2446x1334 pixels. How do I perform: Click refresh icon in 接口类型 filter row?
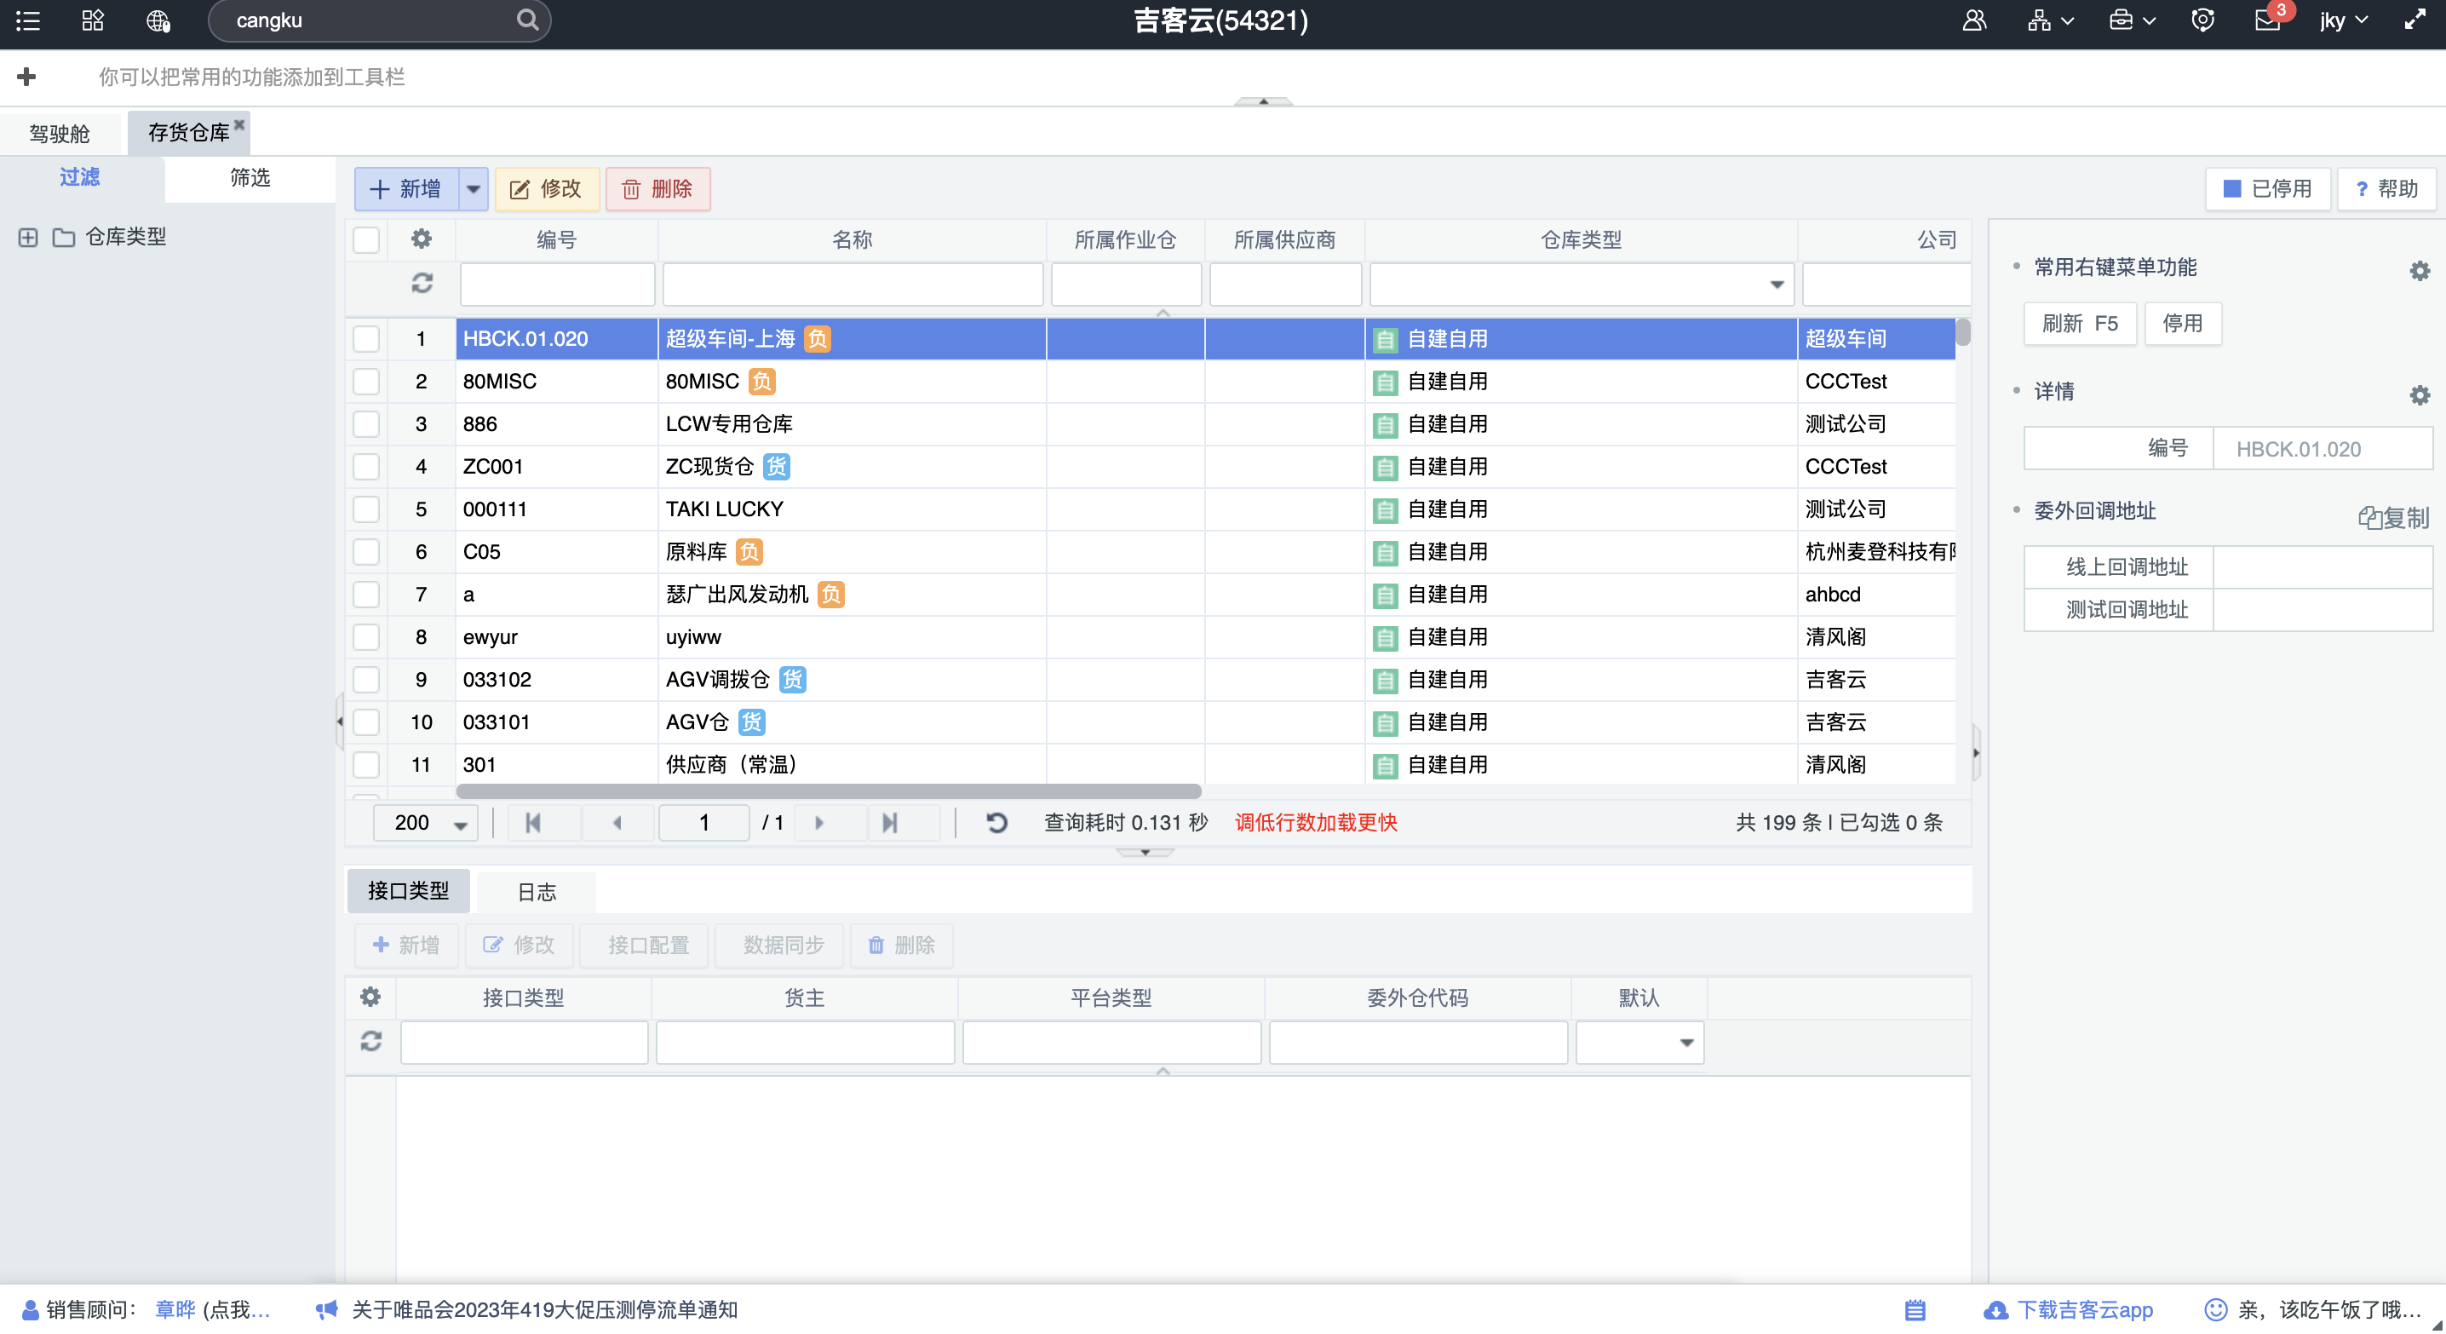click(x=370, y=1042)
